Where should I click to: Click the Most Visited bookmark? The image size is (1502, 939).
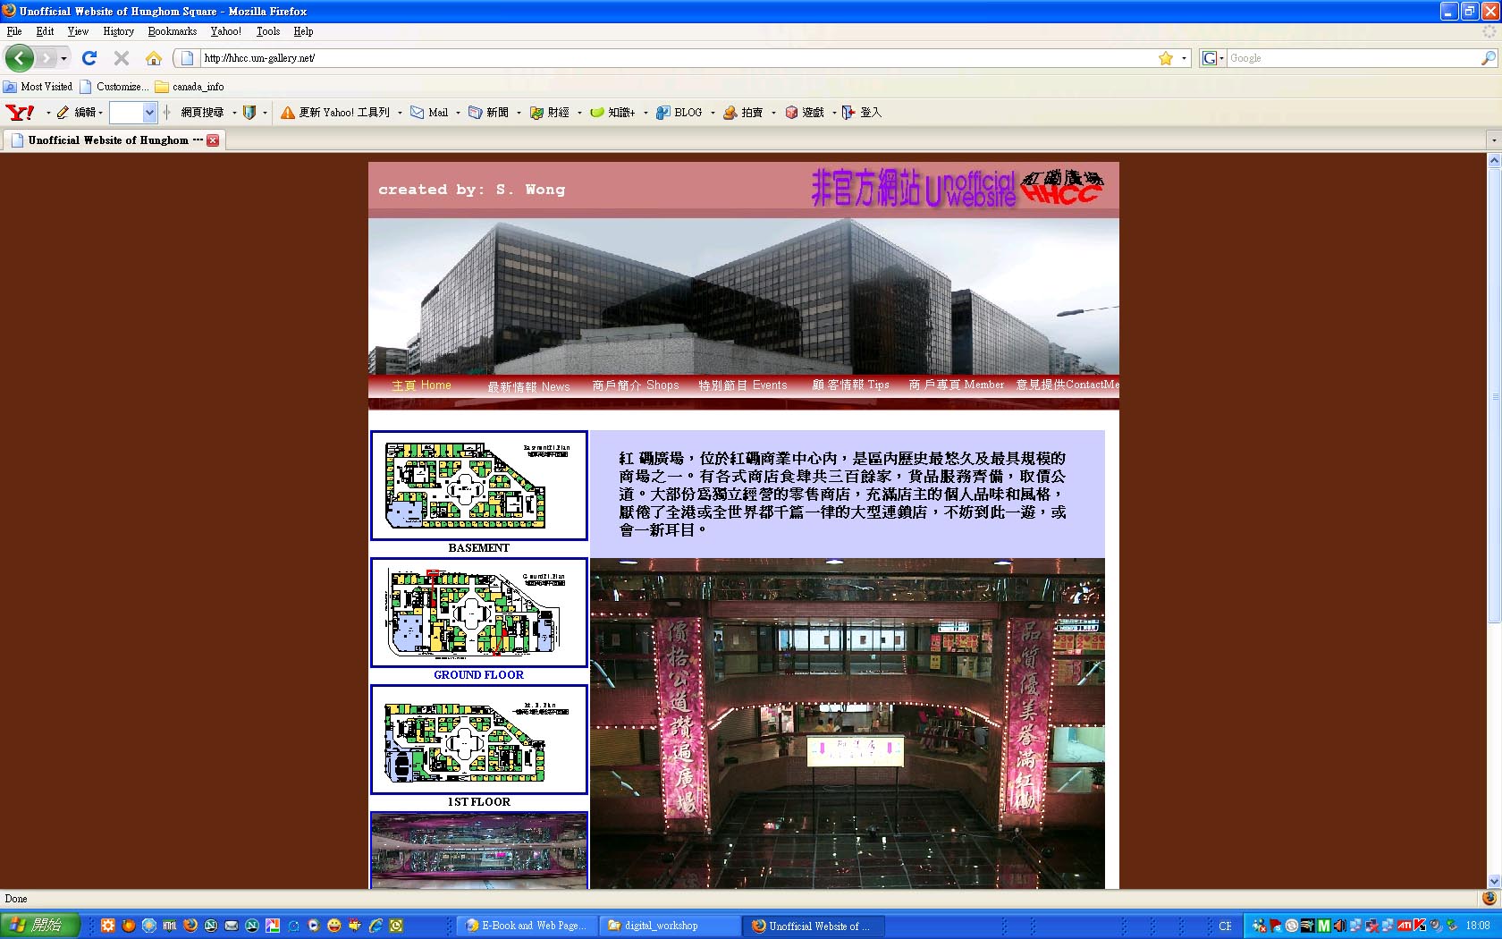pos(38,87)
